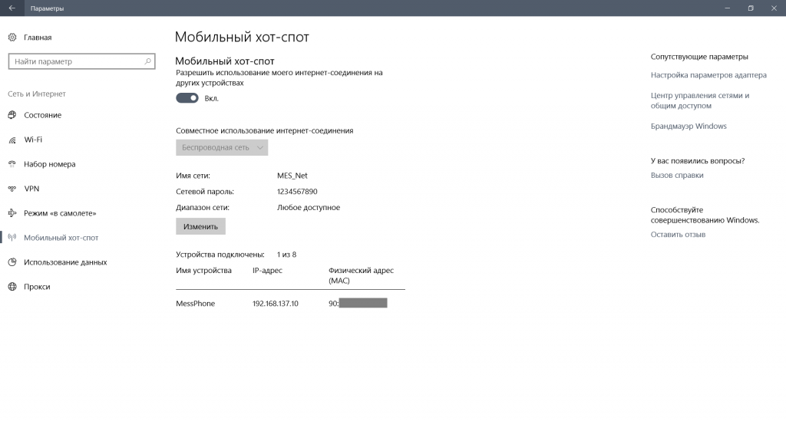This screenshot has height=421, width=786.
Task: Click the Физический адрес (MAC) column header
Action: pyautogui.click(x=361, y=275)
